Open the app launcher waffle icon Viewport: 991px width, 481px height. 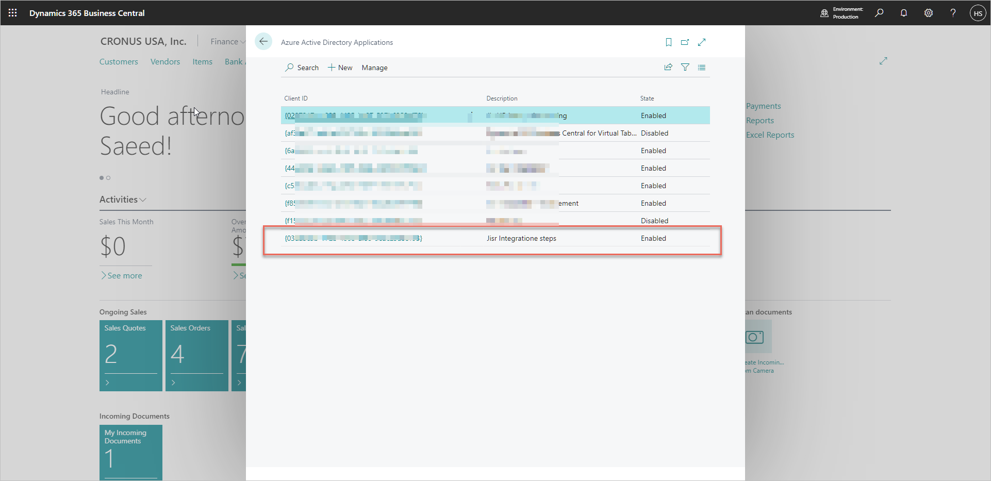pyautogui.click(x=13, y=13)
